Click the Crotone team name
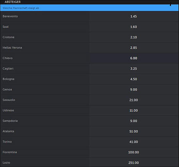The image size is (179, 167). pos(8,37)
